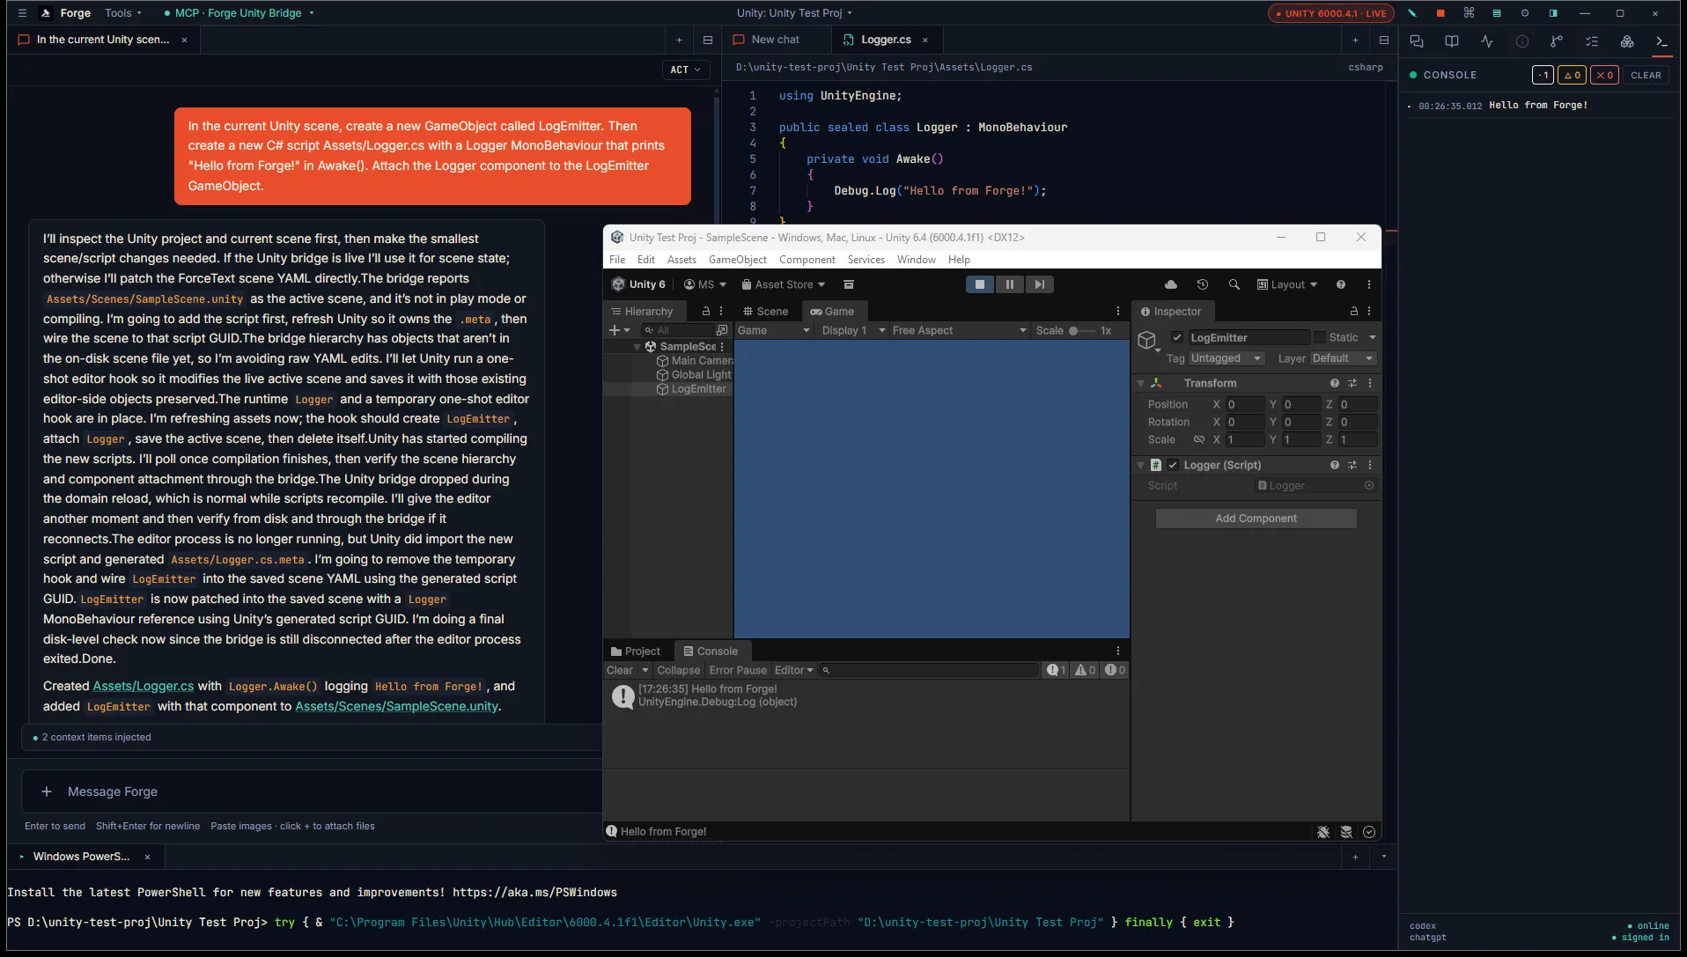This screenshot has height=957, width=1687.
Task: Open the git branch panel icon
Action: 1557,41
